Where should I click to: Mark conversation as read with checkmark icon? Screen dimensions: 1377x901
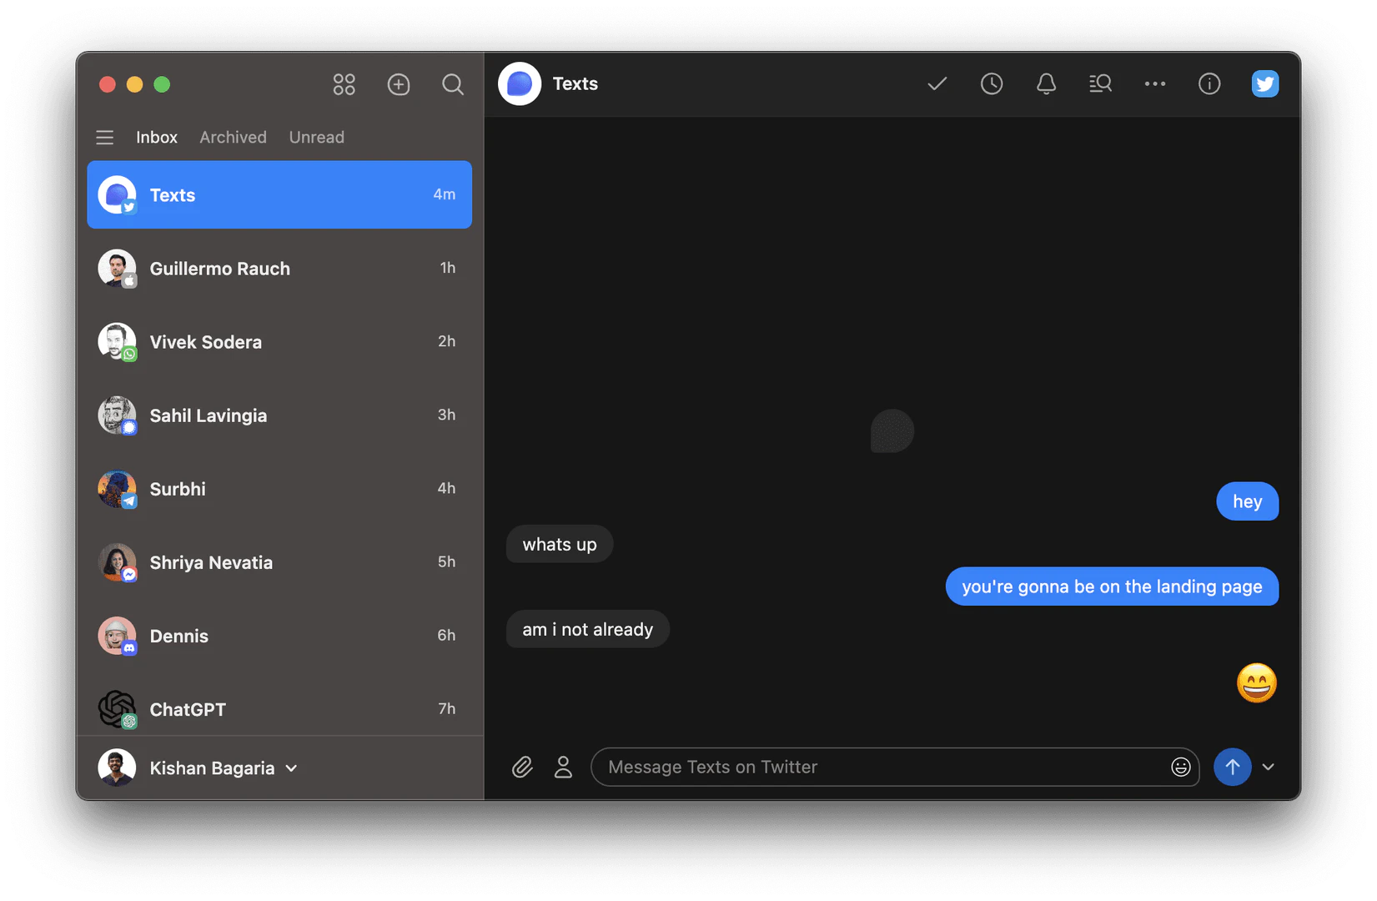click(x=937, y=83)
